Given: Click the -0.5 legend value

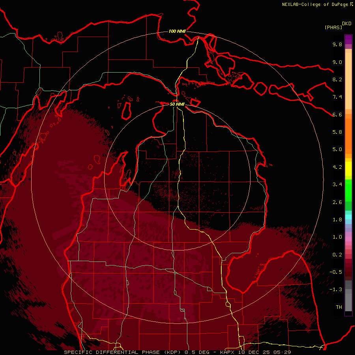Looking at the screenshot, I should [336, 272].
